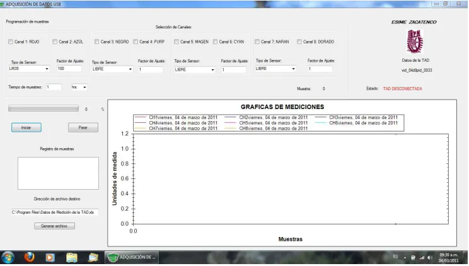The height and width of the screenshot is (266, 469).
Task: Start acquisition with Iniciar button
Action: pyautogui.click(x=26, y=127)
